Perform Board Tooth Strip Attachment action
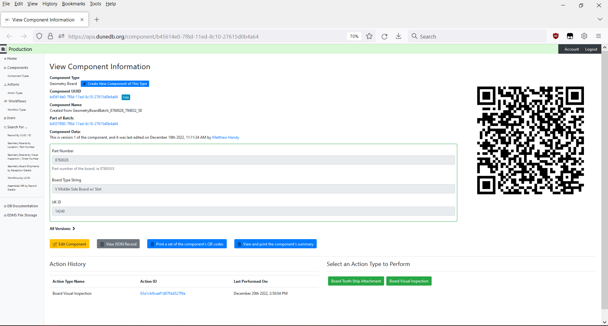608x326 pixels. pos(356,281)
